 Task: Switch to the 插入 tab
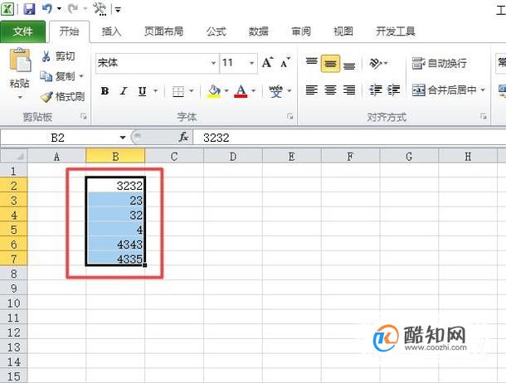(x=111, y=32)
